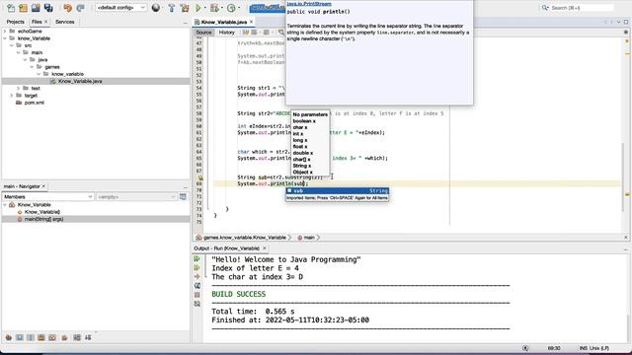The image size is (632, 355).
Task: Click the Navigator filter panel icon beside <empty>
Action: 183,197
